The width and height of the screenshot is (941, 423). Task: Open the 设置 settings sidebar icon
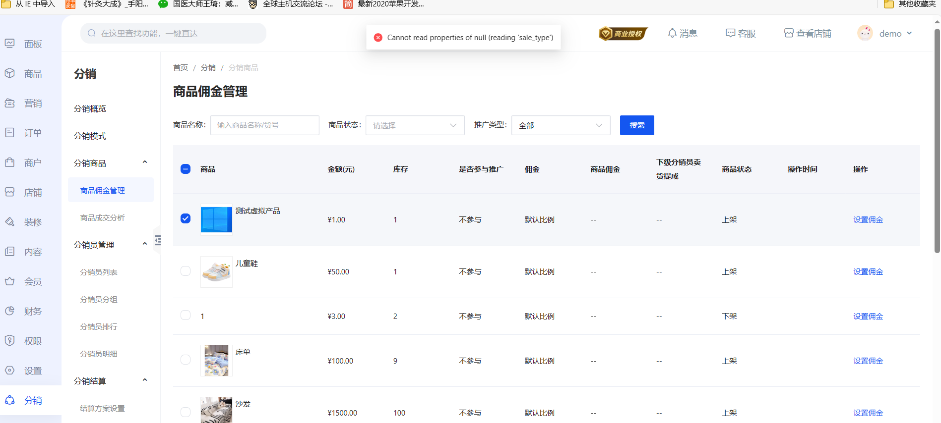10,370
